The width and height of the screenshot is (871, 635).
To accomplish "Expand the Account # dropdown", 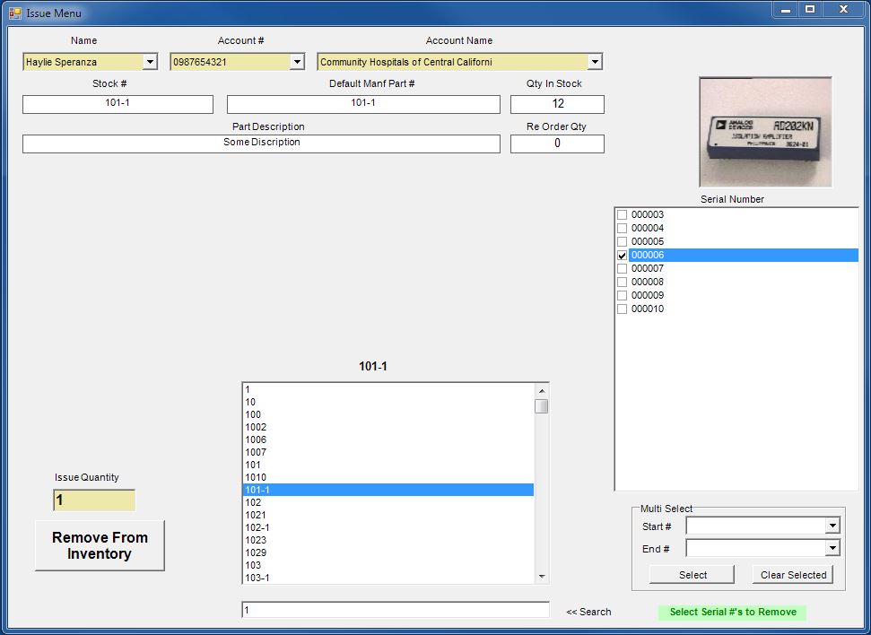I will [297, 62].
